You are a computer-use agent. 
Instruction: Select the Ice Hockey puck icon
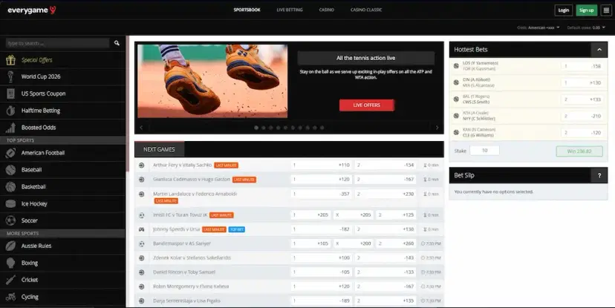10,204
